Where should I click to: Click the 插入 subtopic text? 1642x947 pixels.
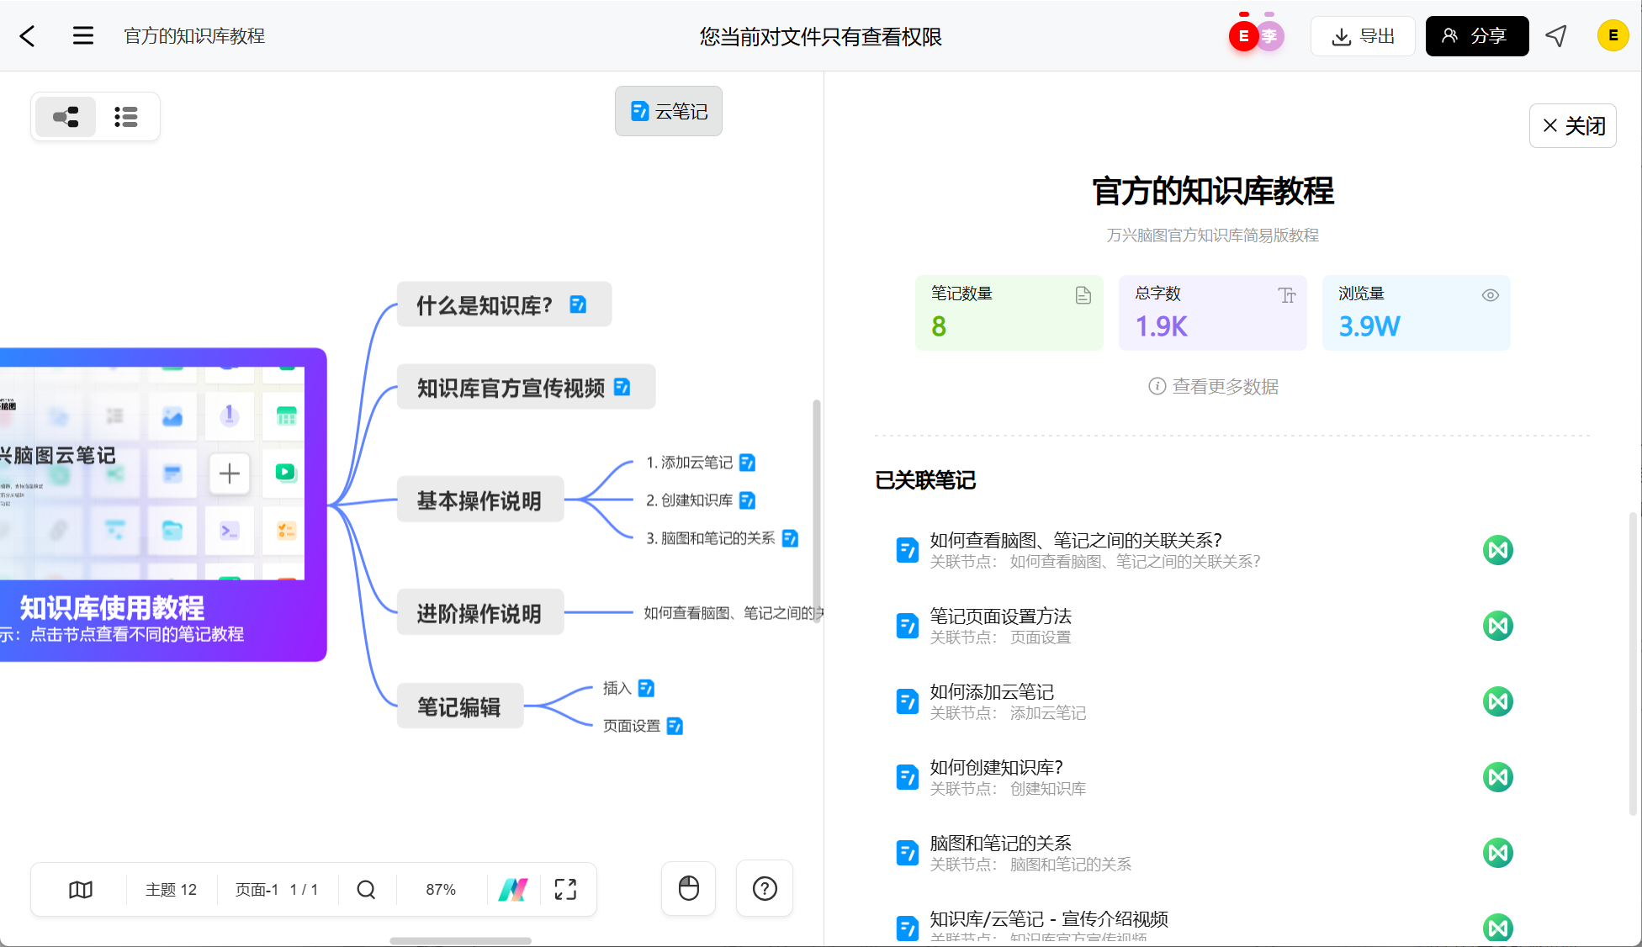[x=617, y=688]
